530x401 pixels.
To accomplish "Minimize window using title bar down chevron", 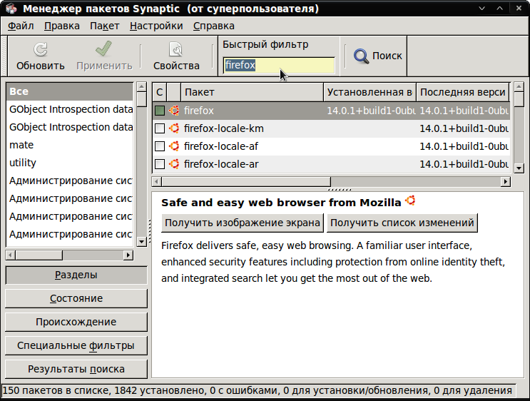I will click(x=482, y=9).
